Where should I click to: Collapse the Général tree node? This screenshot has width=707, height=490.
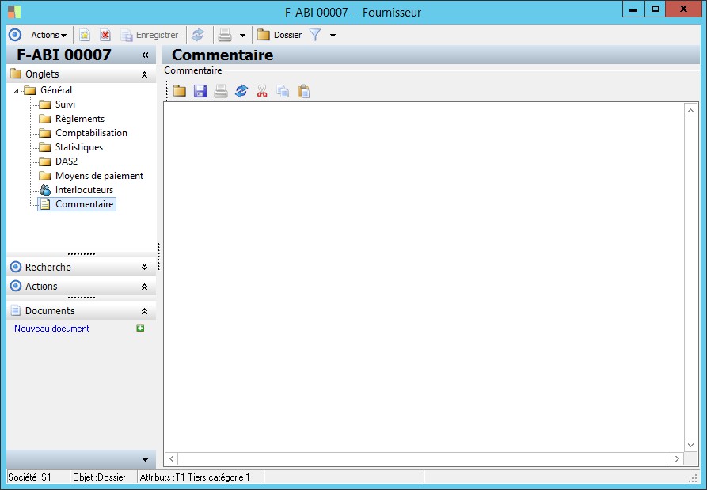17,90
